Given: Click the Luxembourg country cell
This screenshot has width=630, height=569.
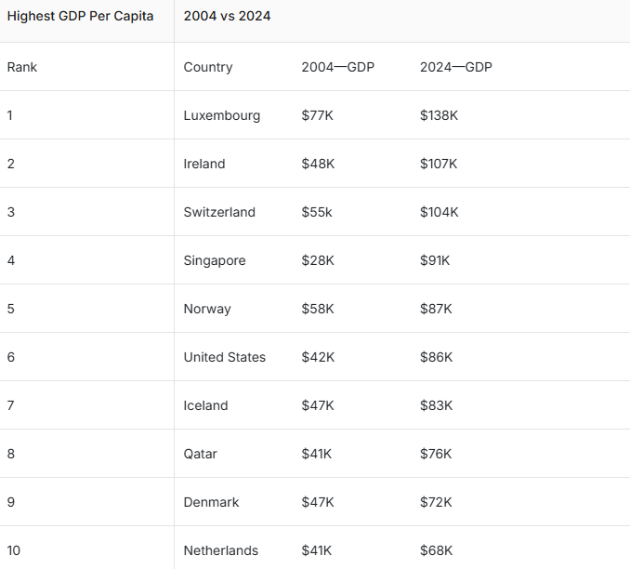Looking at the screenshot, I should pos(222,115).
